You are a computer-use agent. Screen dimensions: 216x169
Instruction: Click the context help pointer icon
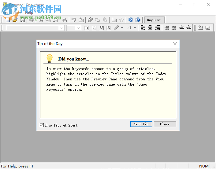pyautogui.click(x=138, y=20)
